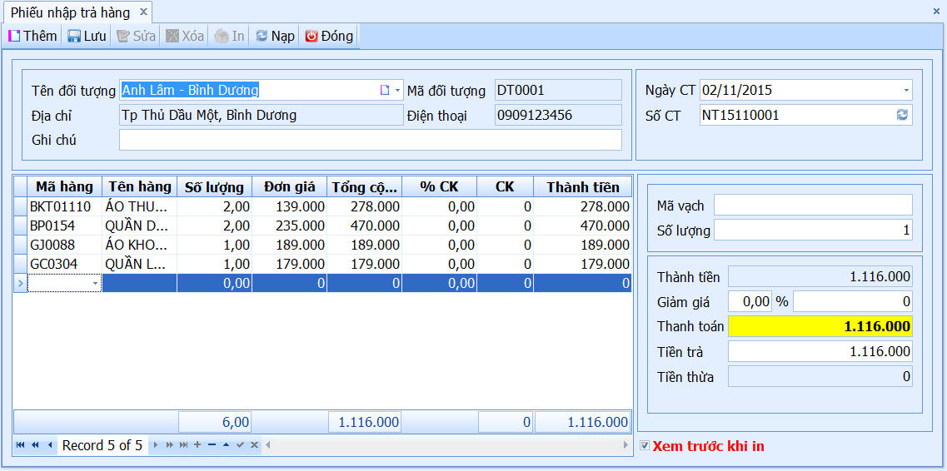Image resolution: width=947 pixels, height=471 pixels.
Task: Reload data with the Nạp icon
Action: (x=262, y=36)
